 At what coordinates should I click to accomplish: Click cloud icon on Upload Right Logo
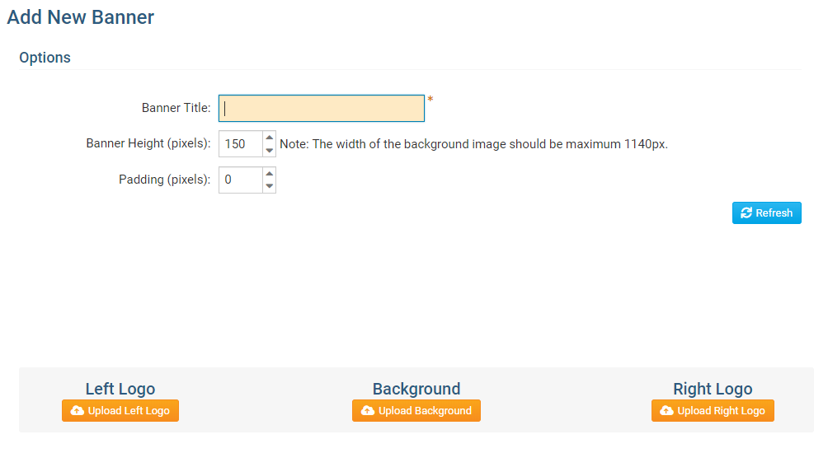tap(667, 411)
